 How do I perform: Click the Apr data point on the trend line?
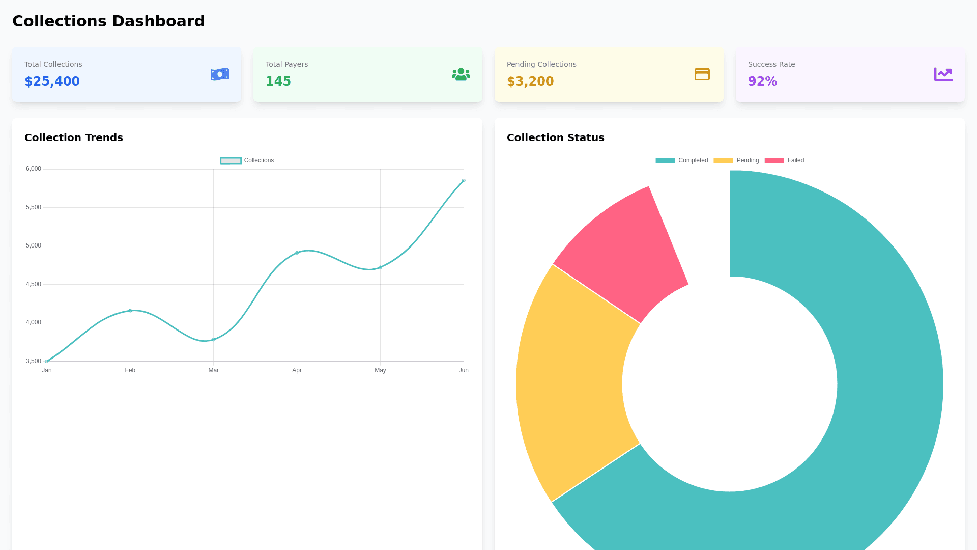coord(297,253)
